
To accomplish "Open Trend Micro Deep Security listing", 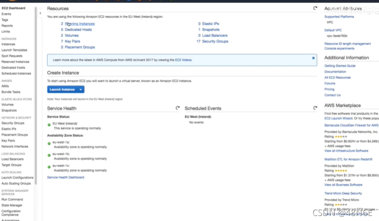I will [x=343, y=194].
